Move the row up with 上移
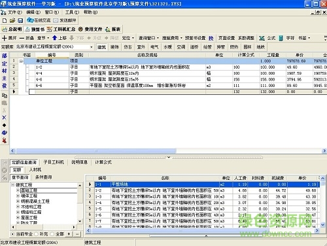Screen dimensions: 327x246 60,38
